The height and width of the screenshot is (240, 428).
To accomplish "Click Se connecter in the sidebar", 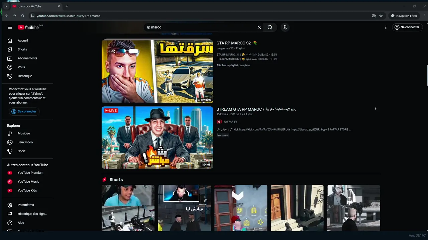I will pos(24,111).
